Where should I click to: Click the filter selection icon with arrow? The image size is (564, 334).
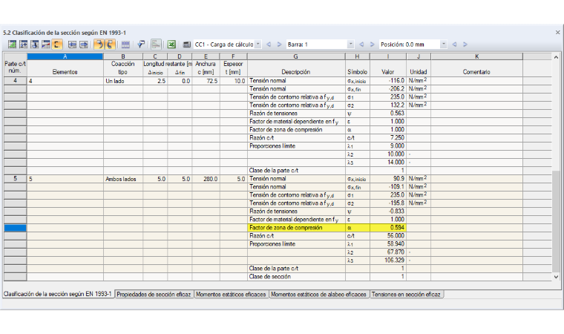click(141, 45)
